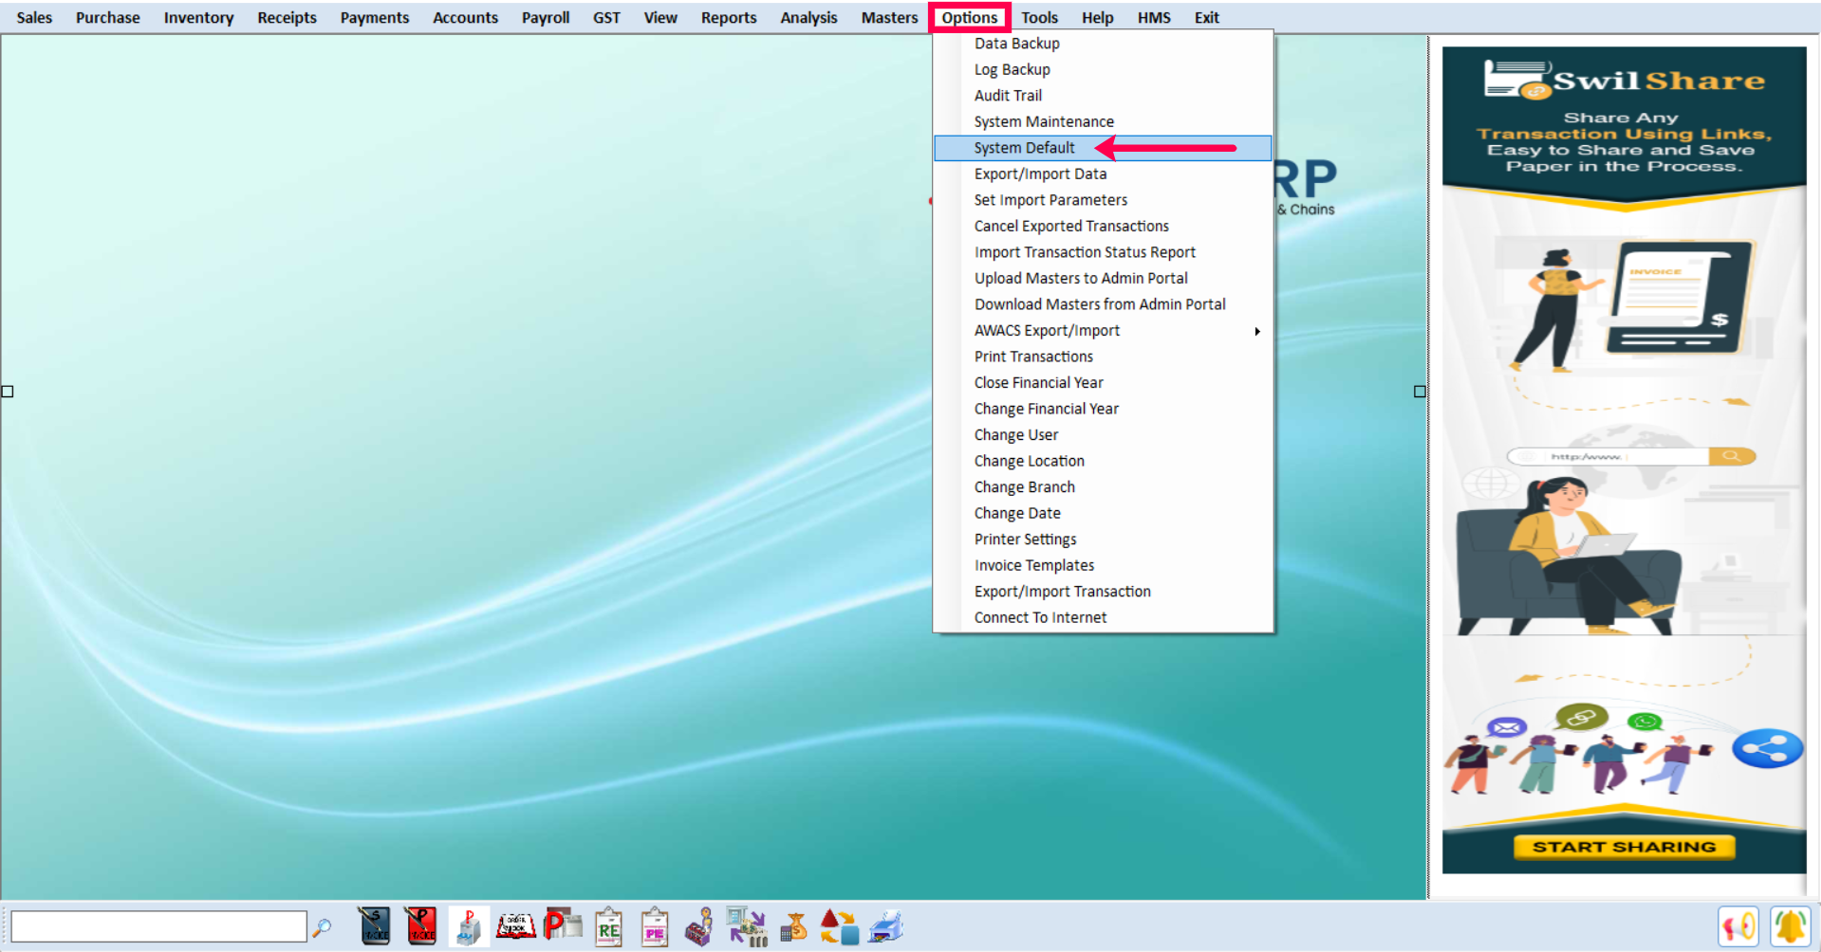Image resolution: width=1821 pixels, height=952 pixels.
Task: Open the Reports menu
Action: click(728, 18)
